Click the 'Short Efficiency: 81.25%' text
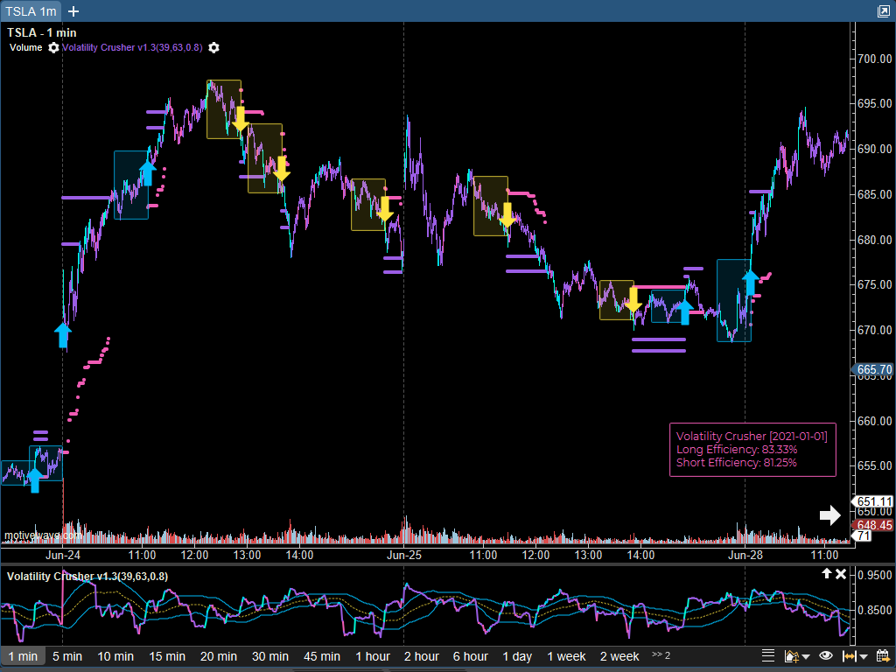Viewport: 896px width, 672px height. point(737,462)
